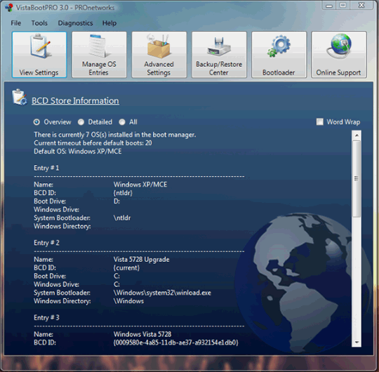Click the scrollbar up arrow
The image size is (379, 372).
[x=357, y=135]
